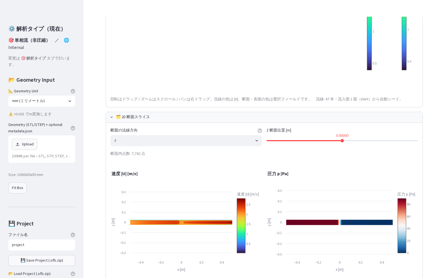Click the Size: 1000x50x50 mm text
The width and height of the screenshot is (445, 278).
pyautogui.click(x=26, y=175)
